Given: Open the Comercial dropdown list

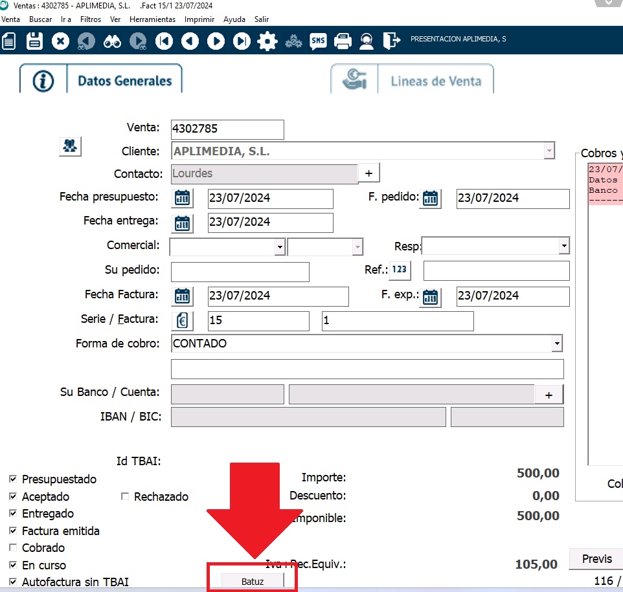Looking at the screenshot, I should pyautogui.click(x=279, y=247).
